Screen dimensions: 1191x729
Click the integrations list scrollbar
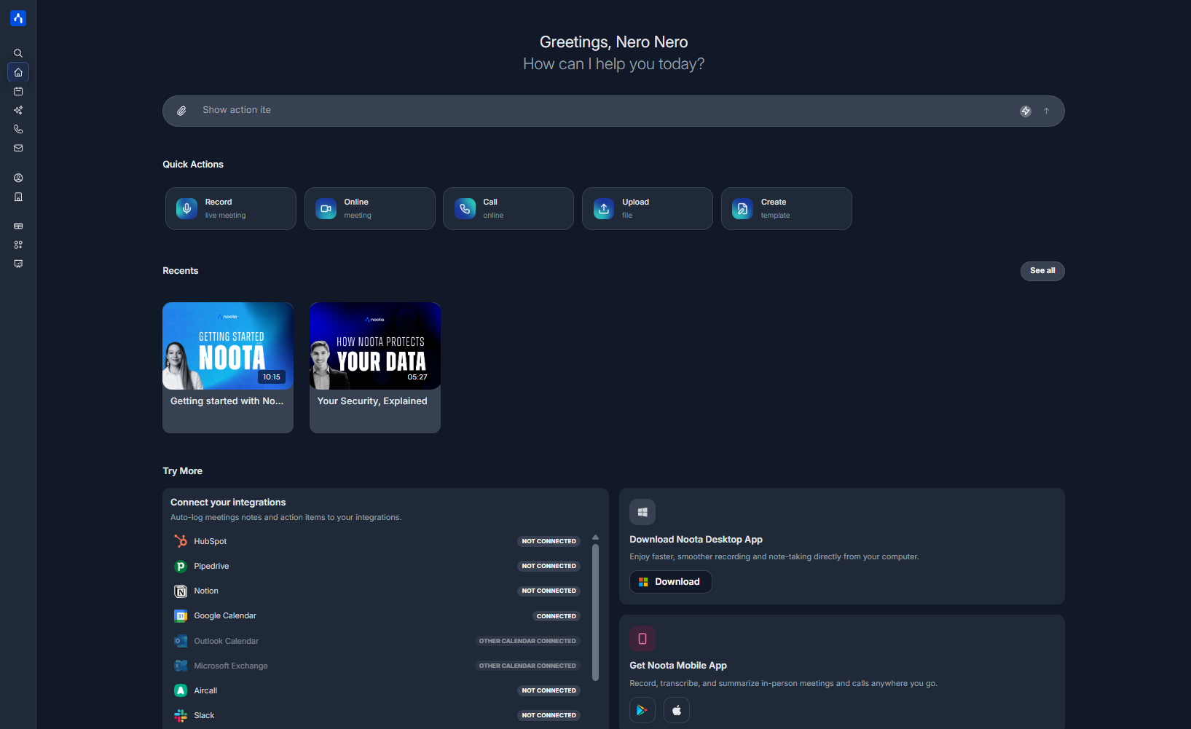595,612
